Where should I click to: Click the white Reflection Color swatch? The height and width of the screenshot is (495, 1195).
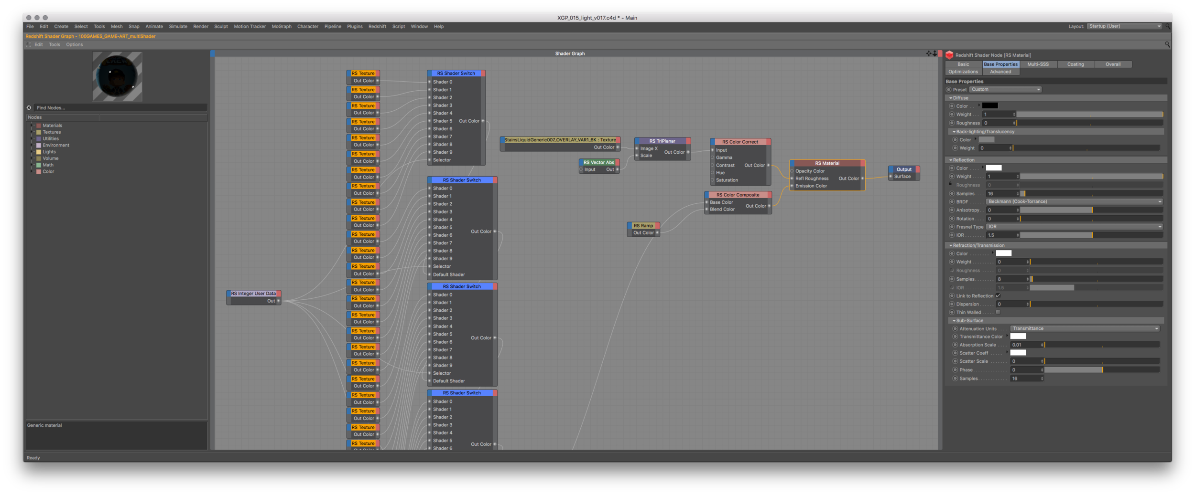pos(993,168)
